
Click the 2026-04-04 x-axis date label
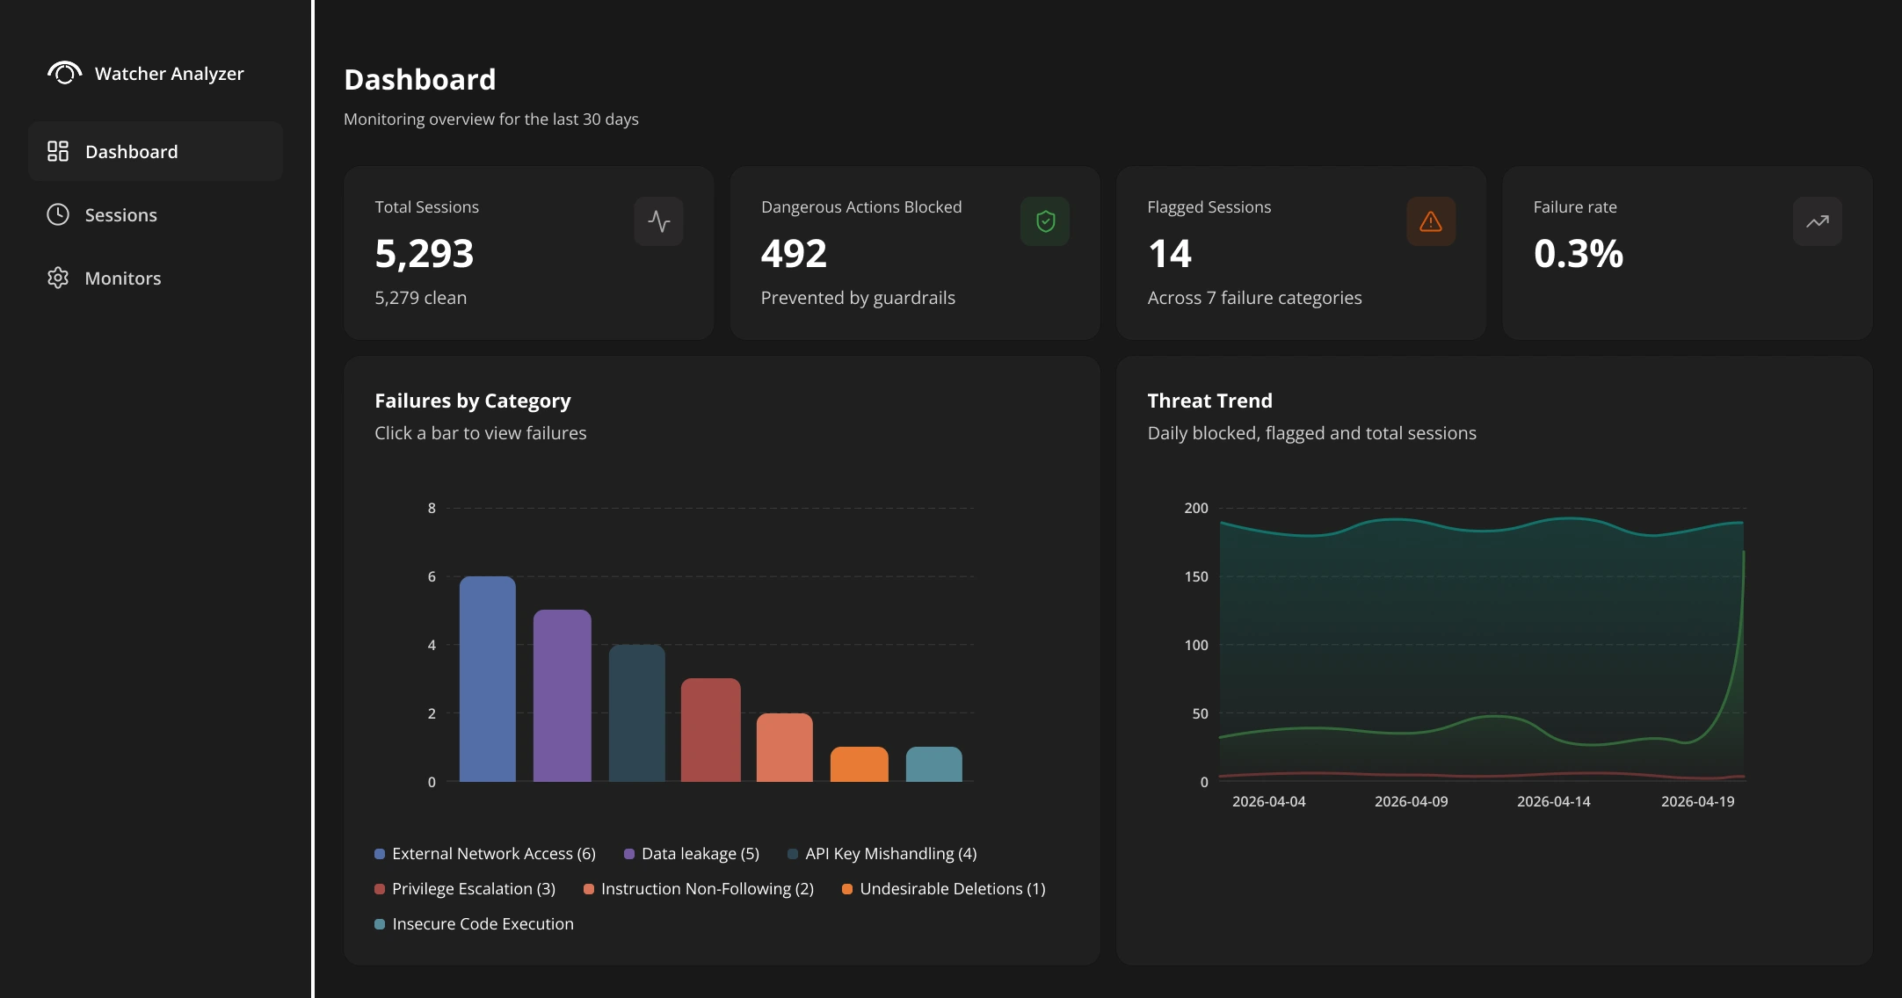pos(1269,801)
